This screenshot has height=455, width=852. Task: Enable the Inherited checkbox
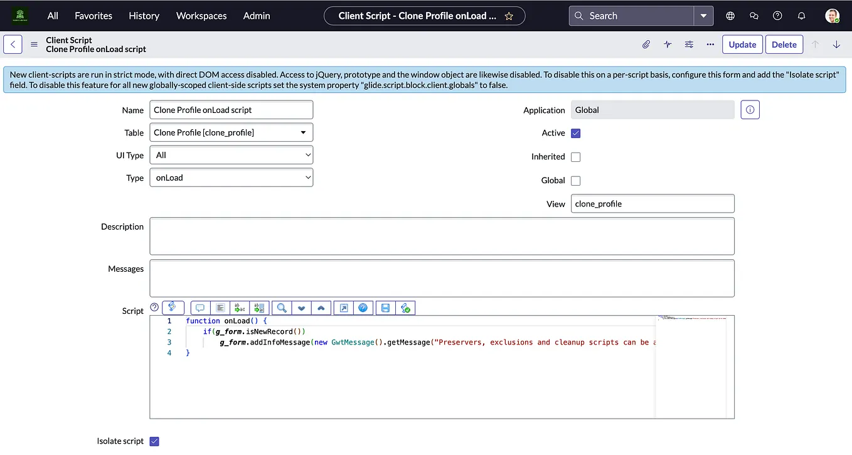[575, 156]
